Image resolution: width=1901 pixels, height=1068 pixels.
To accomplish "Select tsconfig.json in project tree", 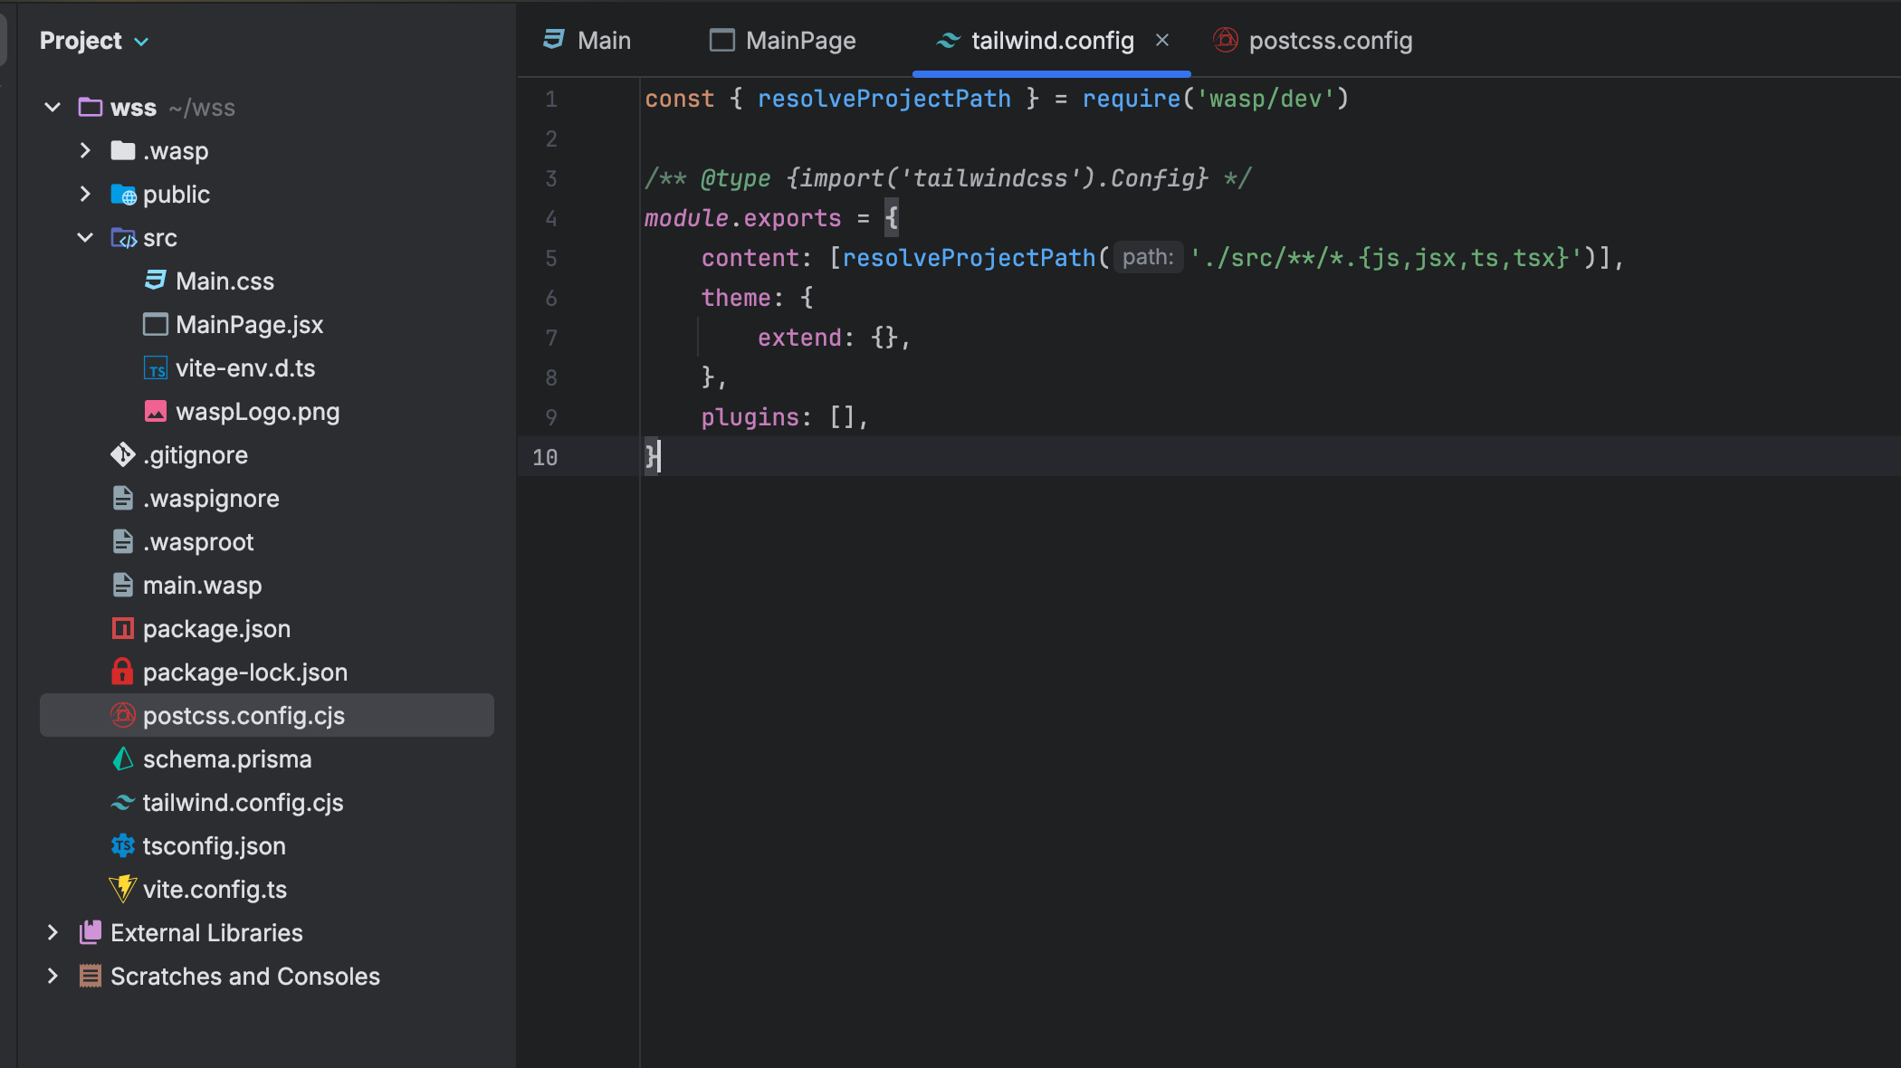I will pos(267,846).
